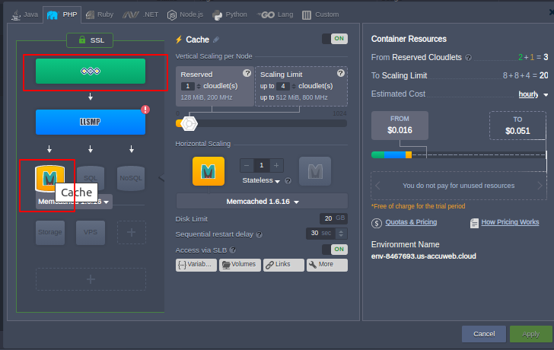This screenshot has height=350, width=554.
Task: Add a Storage container node
Action: tap(50, 233)
